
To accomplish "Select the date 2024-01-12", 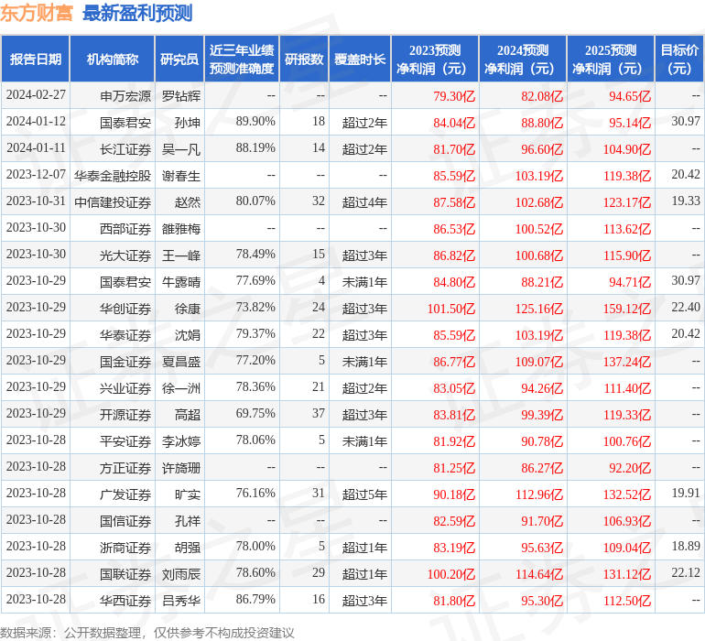I will 36,122.
